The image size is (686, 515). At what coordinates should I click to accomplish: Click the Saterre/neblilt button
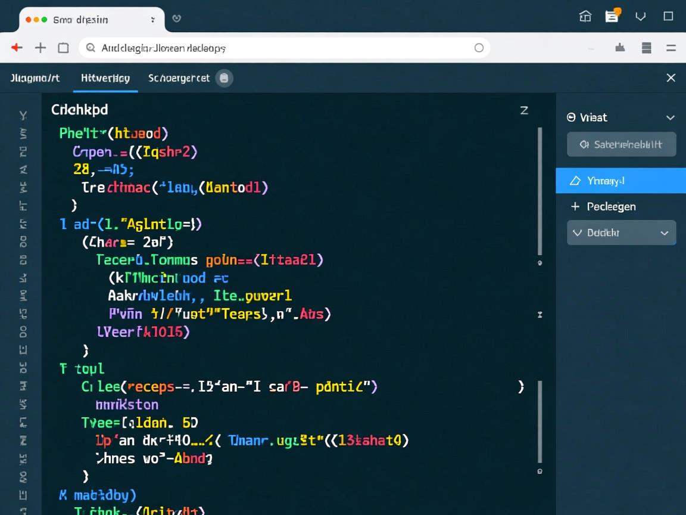click(621, 144)
